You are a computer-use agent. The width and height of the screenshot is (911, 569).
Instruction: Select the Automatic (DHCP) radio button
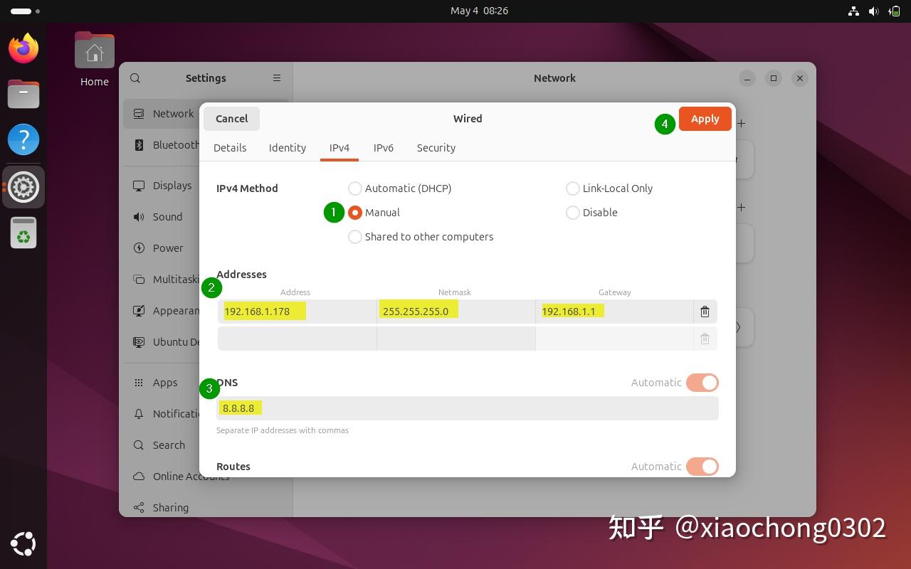[355, 188]
